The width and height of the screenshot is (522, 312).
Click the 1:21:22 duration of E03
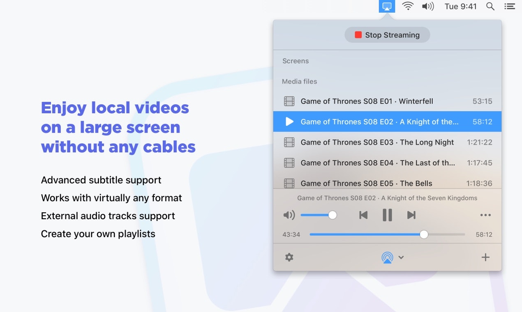pos(480,142)
